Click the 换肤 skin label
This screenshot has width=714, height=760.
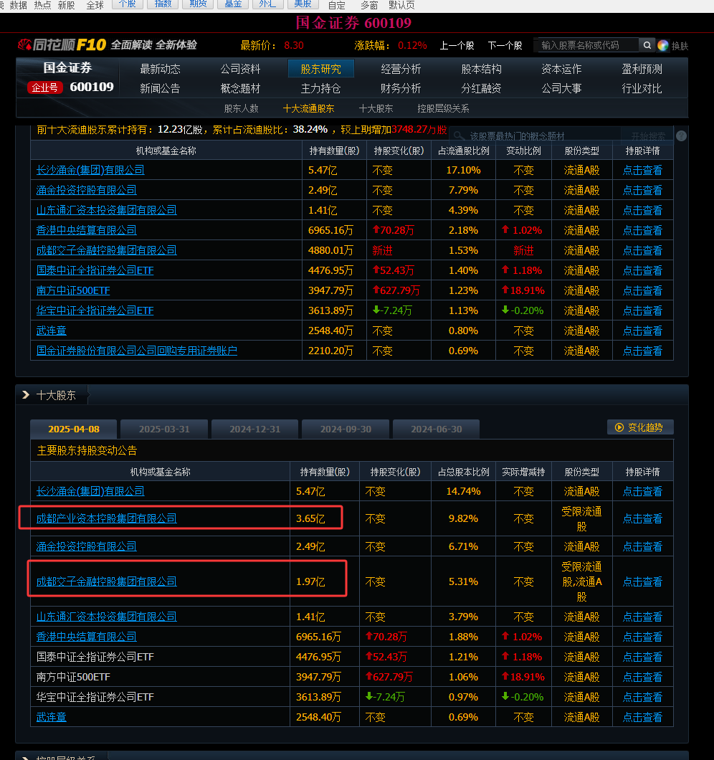coord(680,46)
